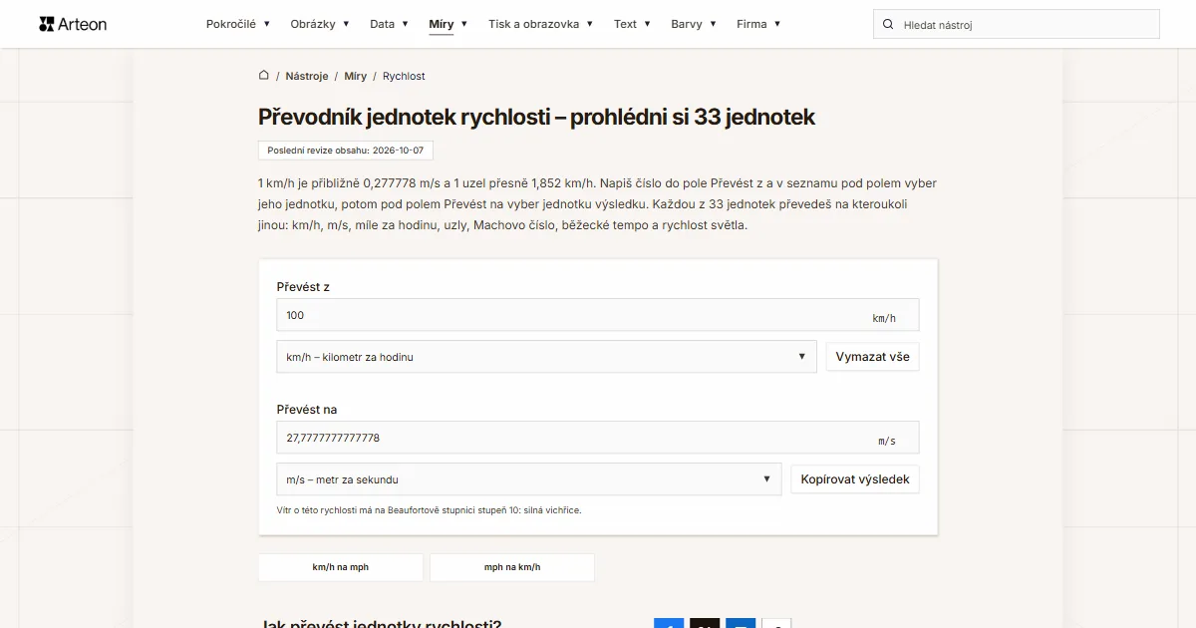Image resolution: width=1196 pixels, height=628 pixels.
Task: Click the Převést z value field
Action: [598, 315]
